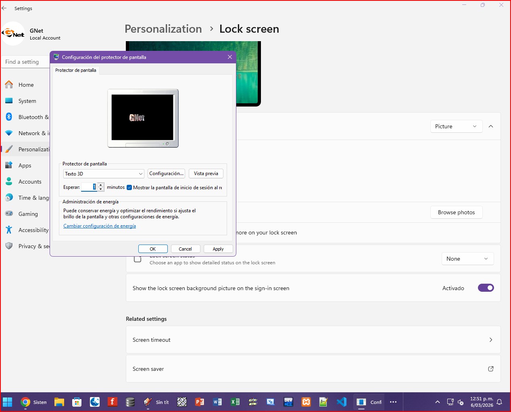Uncheck 'Mostrar la pantalla de inicio de sesión'
This screenshot has width=511, height=412.
(129, 188)
